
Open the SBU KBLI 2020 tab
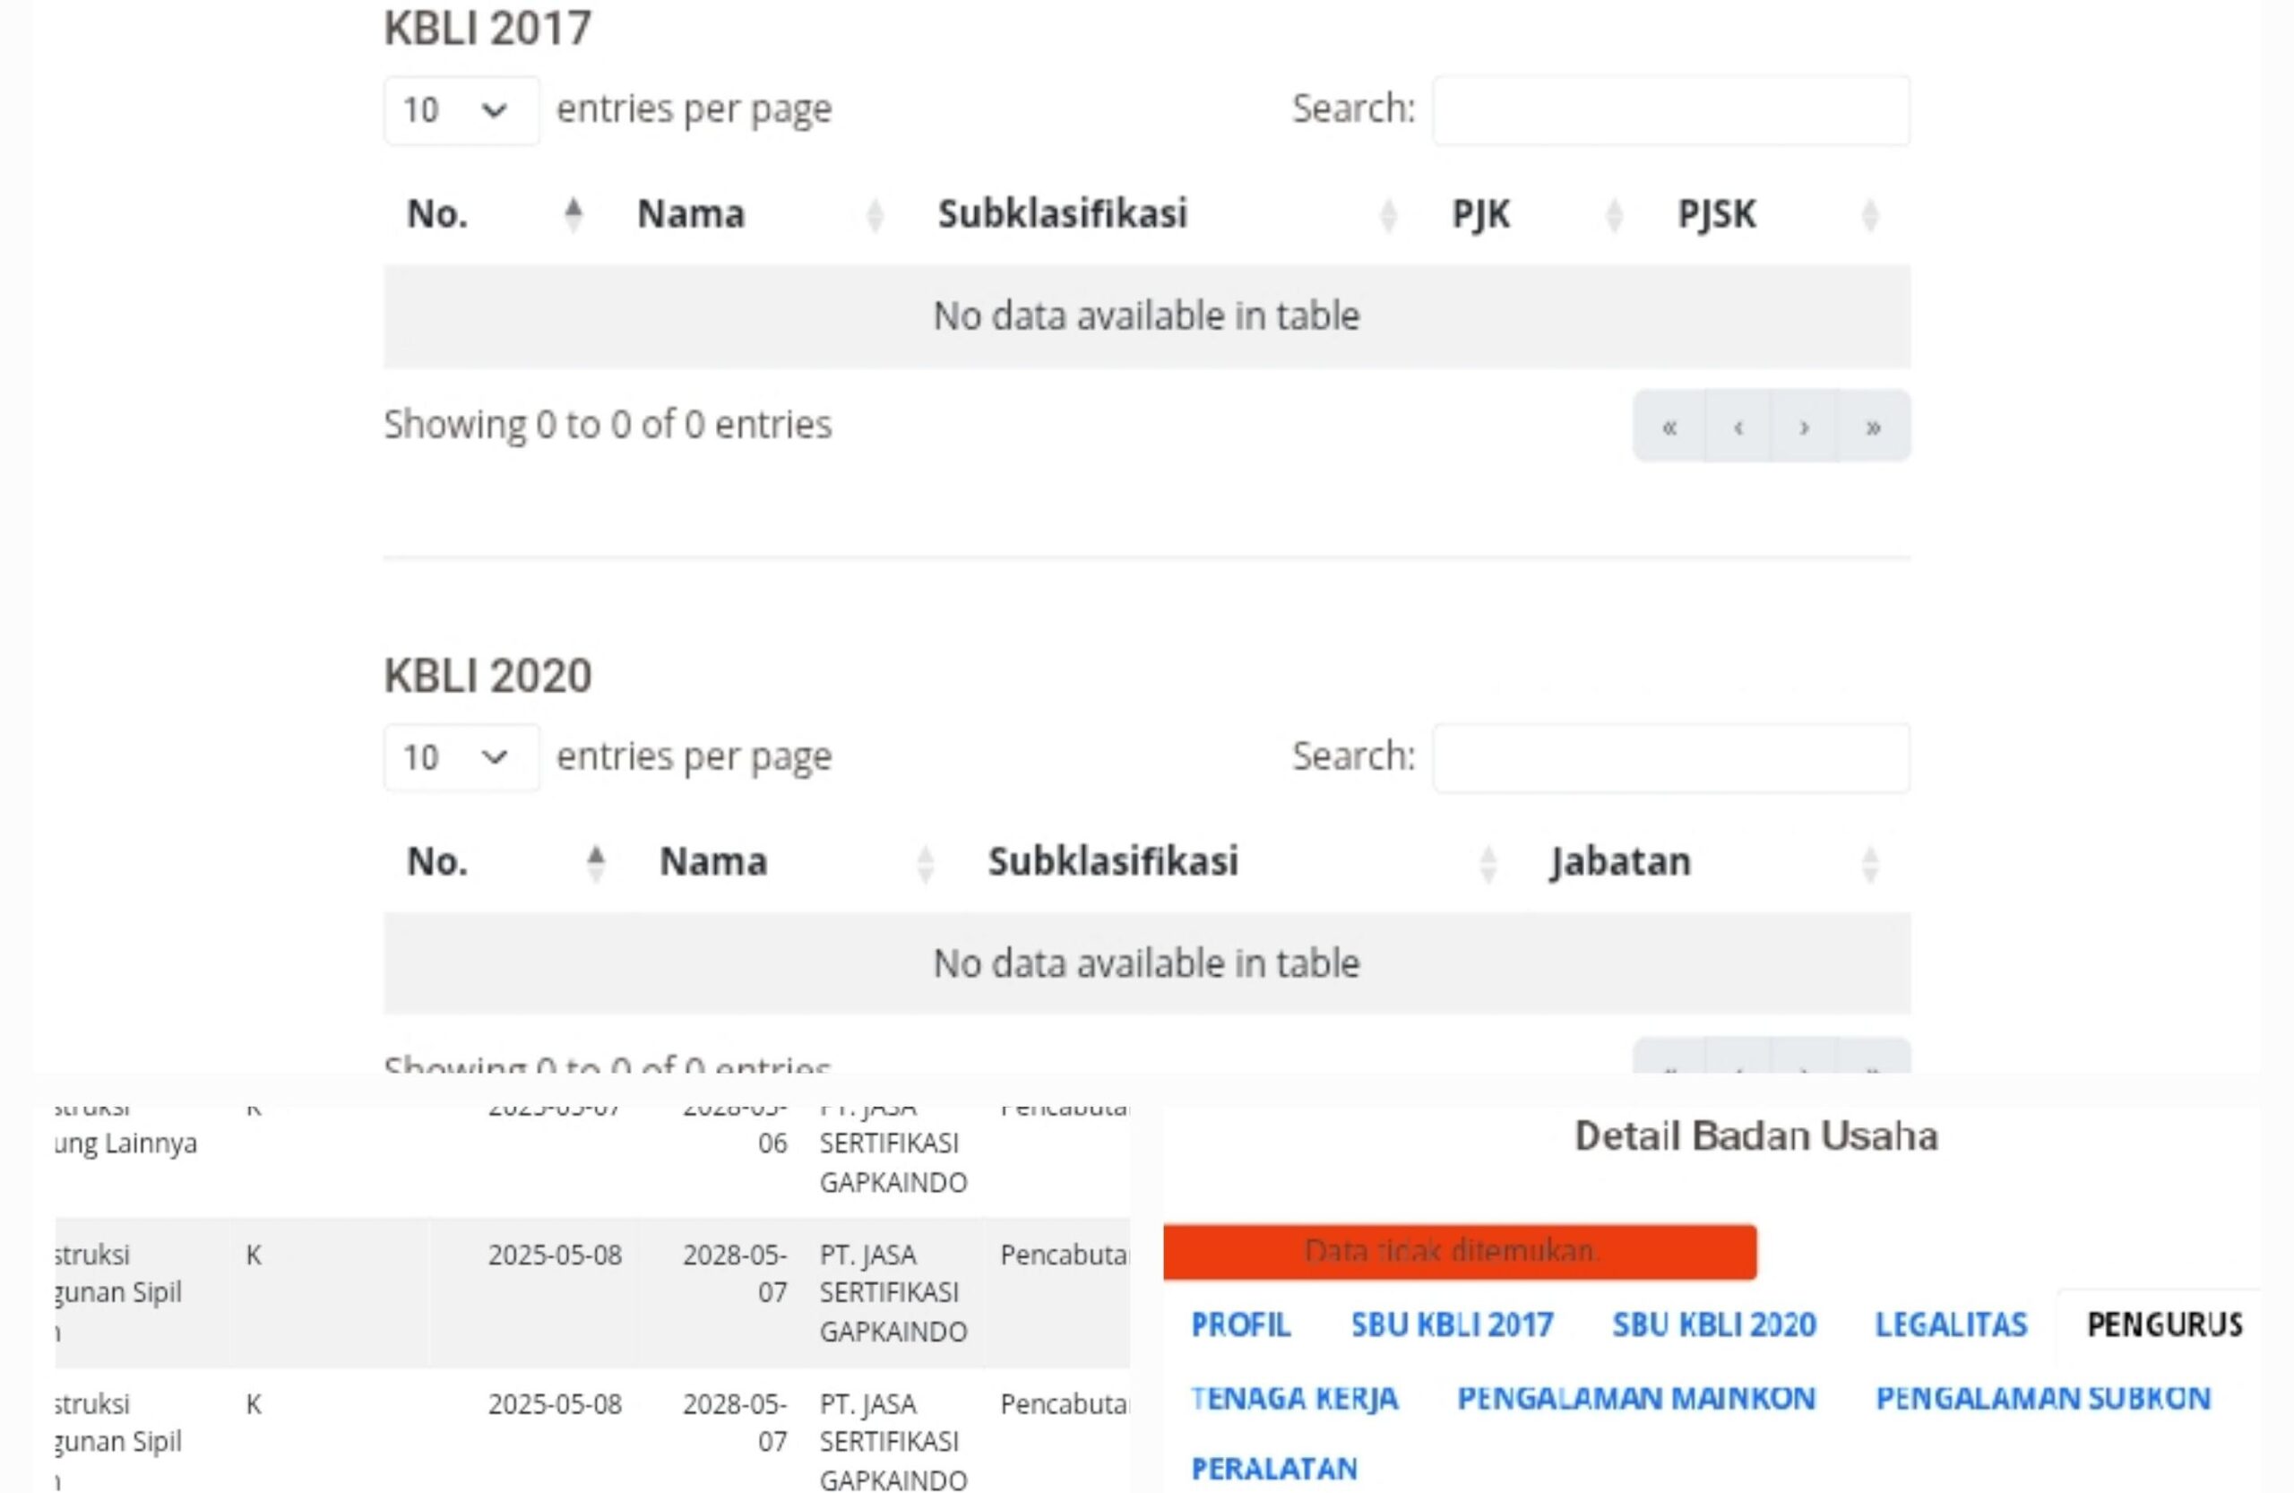(1713, 1325)
